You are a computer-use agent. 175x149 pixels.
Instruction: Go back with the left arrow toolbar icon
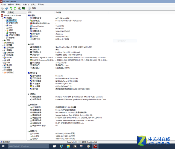(2, 8)
